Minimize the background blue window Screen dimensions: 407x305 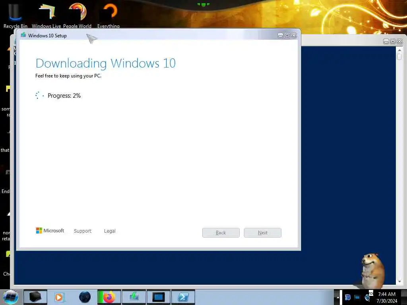[x=386, y=41]
